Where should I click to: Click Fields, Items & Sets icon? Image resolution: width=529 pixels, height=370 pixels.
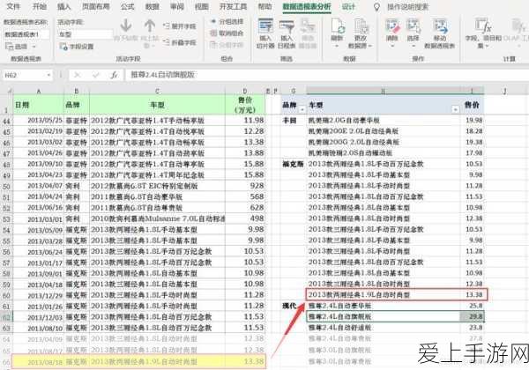coord(483,26)
